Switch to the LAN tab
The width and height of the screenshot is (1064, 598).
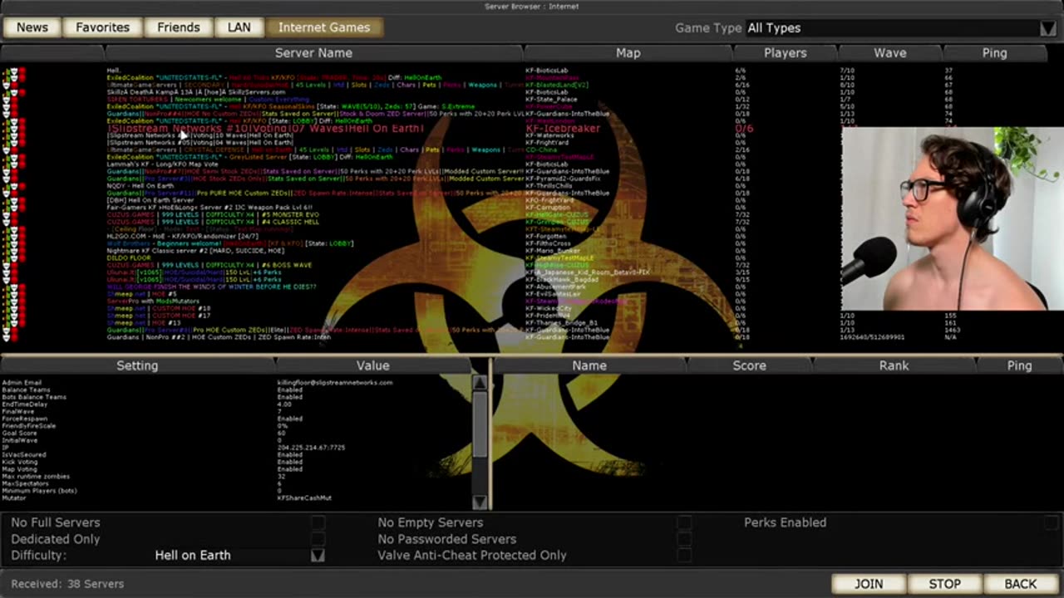(x=239, y=27)
